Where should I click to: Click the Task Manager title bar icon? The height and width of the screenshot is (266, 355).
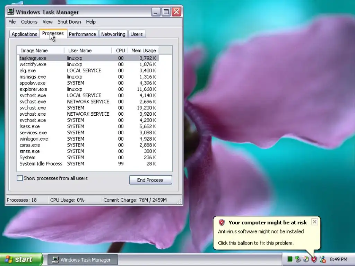(x=11, y=11)
